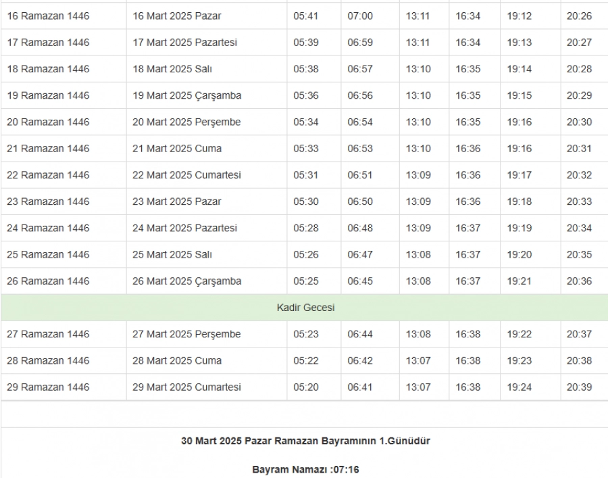Select 25 Mart 2025 Salı date cell

pyautogui.click(x=172, y=255)
